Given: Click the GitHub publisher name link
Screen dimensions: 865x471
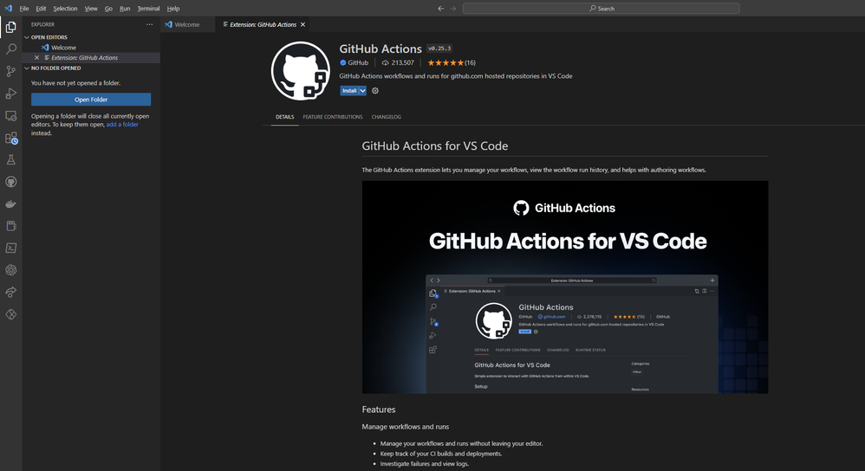Looking at the screenshot, I should click(x=358, y=63).
